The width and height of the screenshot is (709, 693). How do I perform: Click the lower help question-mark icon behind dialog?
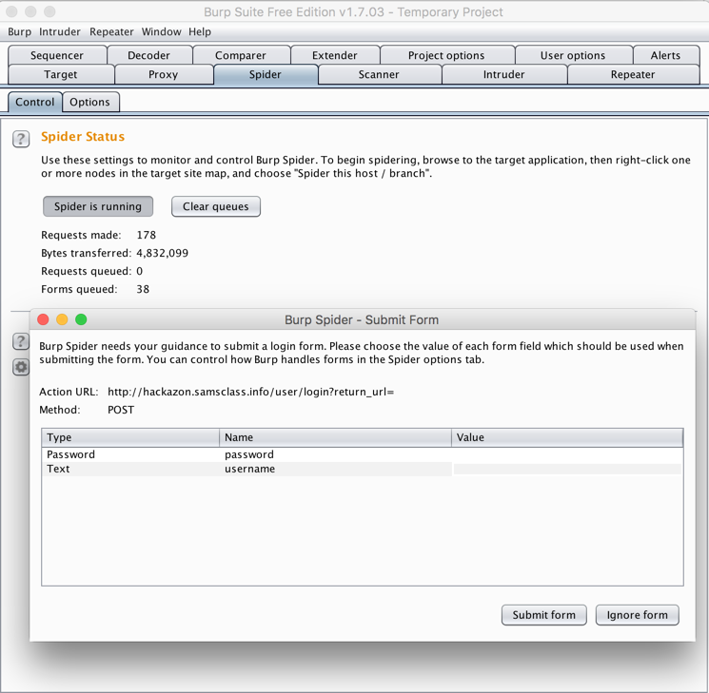pyautogui.click(x=21, y=341)
